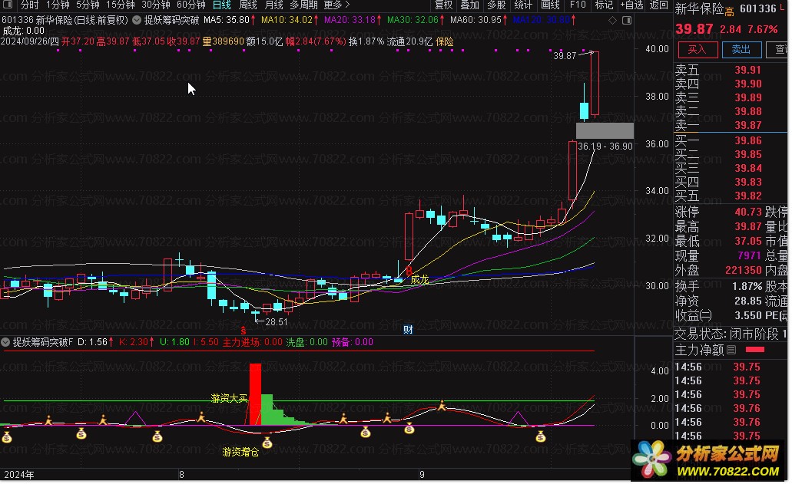Image resolution: width=792 pixels, height=484 pixels.
Task: Click the 保险 sector label in header
Action: coord(445,42)
